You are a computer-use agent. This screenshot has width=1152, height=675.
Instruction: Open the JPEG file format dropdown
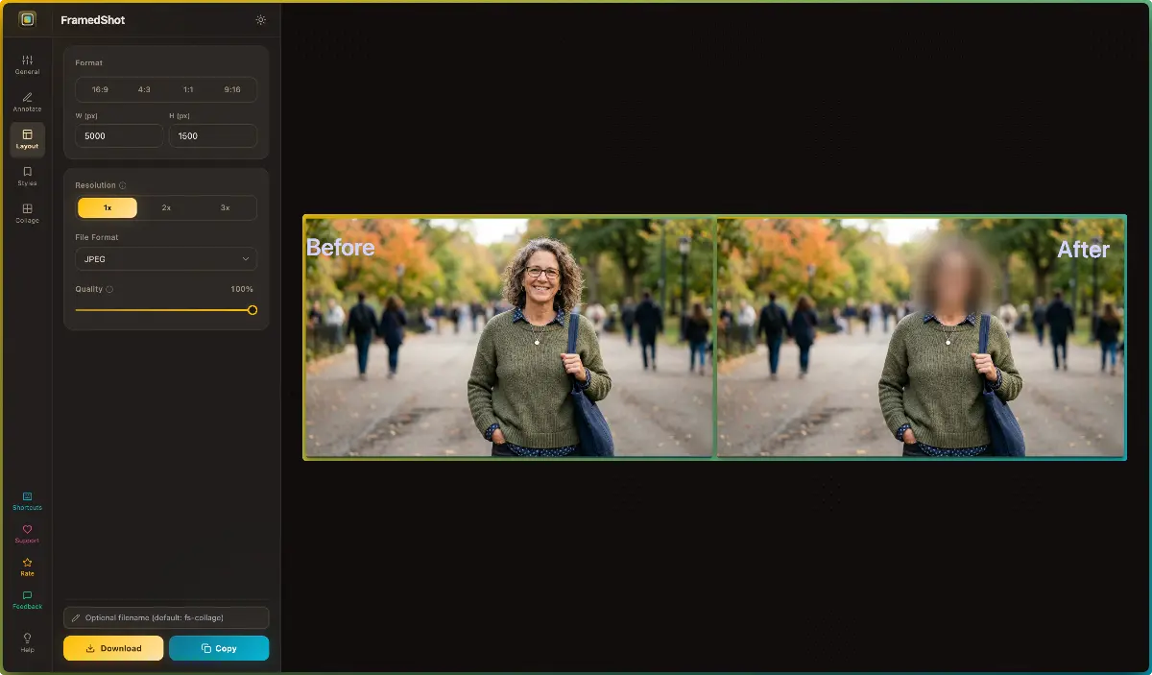point(165,258)
